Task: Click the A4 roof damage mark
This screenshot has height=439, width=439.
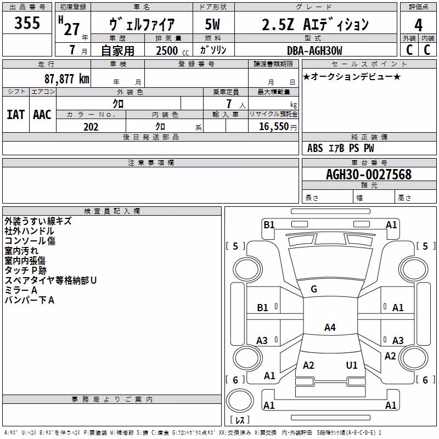Action: 330,327
